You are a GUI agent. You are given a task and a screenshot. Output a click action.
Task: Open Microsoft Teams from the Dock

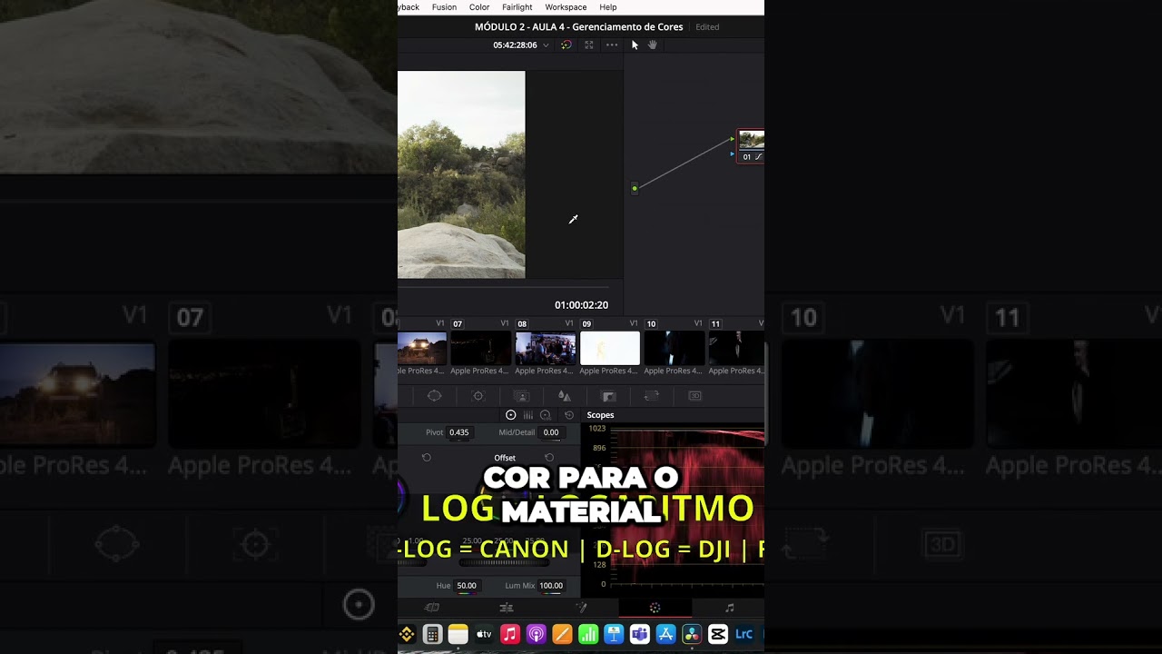(639, 634)
